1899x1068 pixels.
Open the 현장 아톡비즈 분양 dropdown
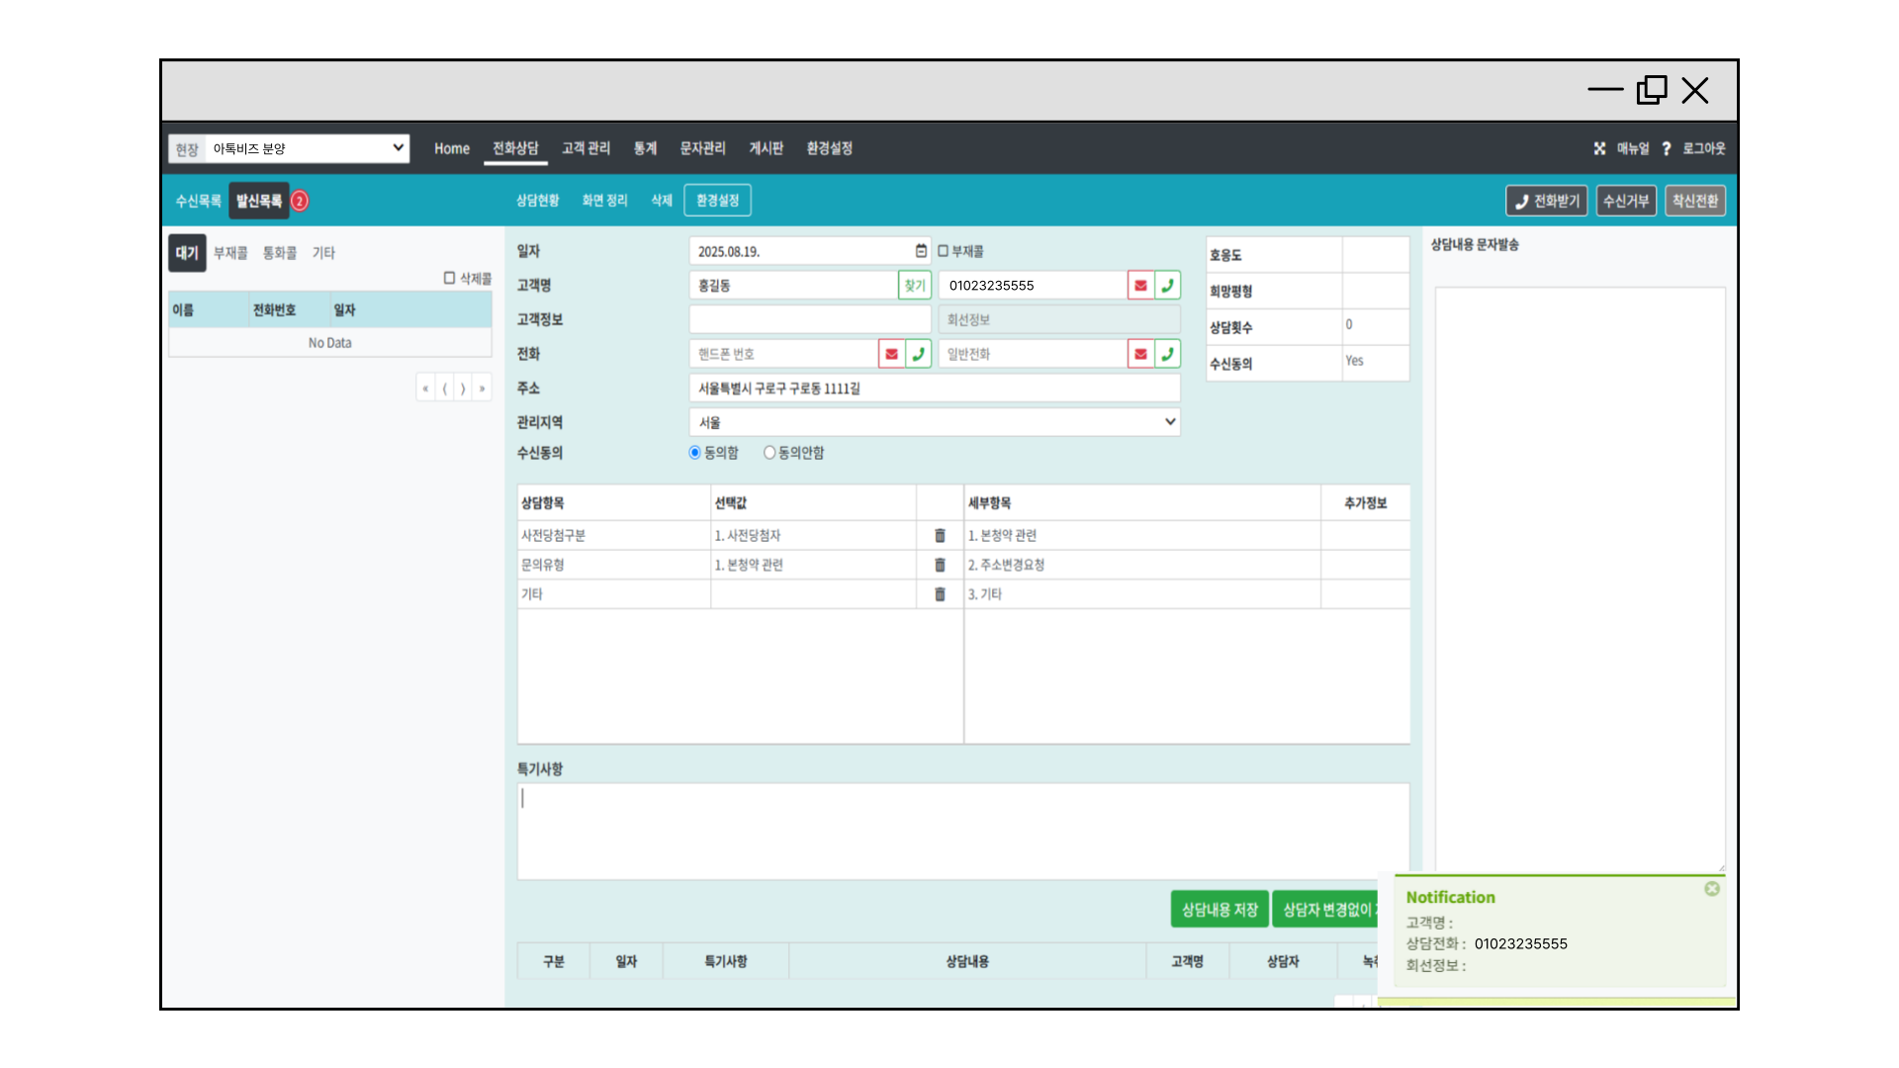point(307,148)
